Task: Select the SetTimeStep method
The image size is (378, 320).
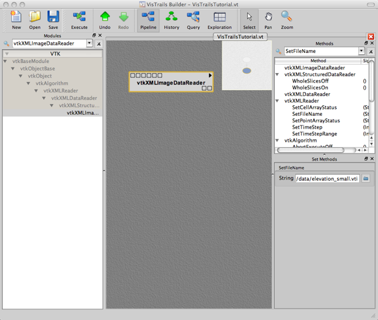Action: [x=307, y=127]
